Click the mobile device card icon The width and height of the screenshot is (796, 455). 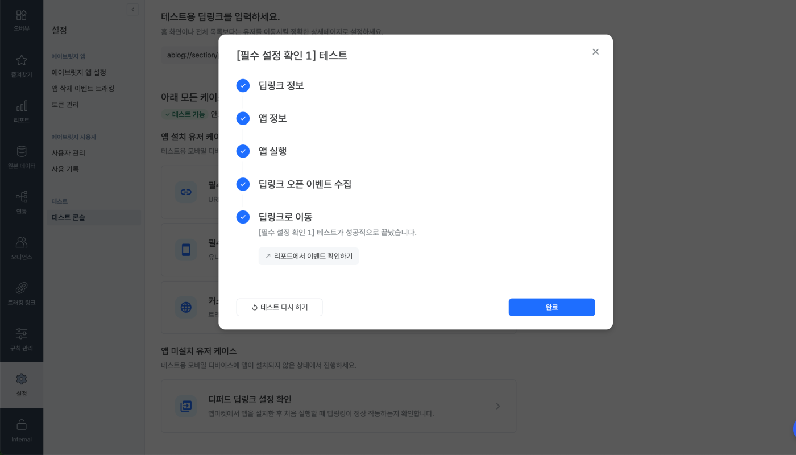pyautogui.click(x=186, y=250)
